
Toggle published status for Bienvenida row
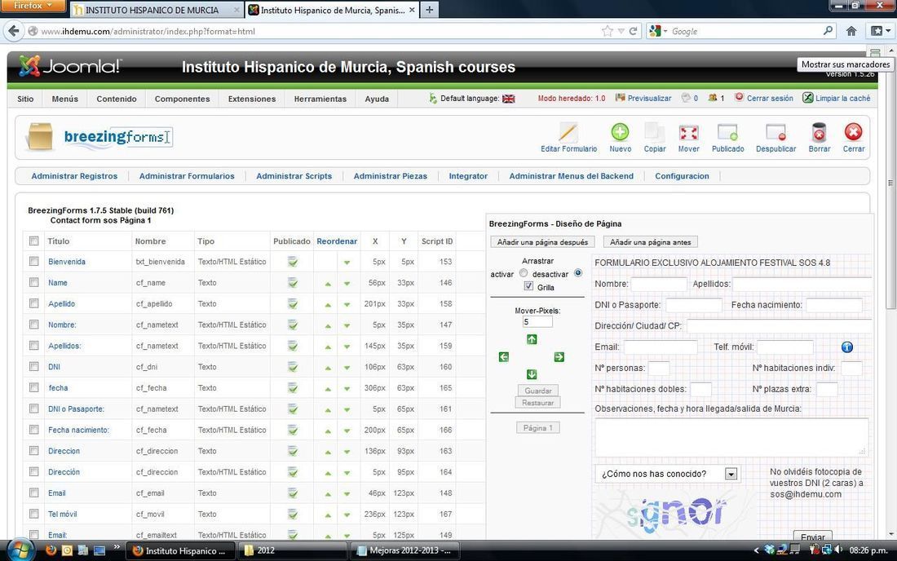292,262
